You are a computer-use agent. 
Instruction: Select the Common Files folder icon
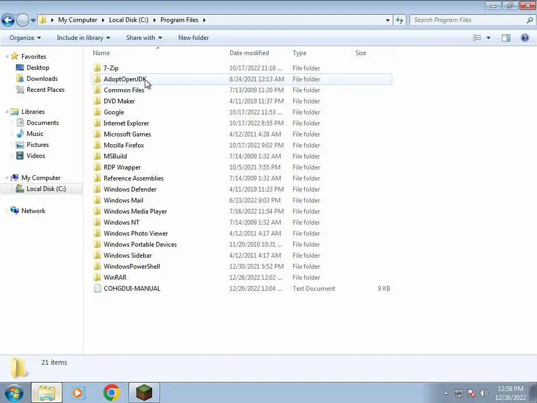(98, 90)
